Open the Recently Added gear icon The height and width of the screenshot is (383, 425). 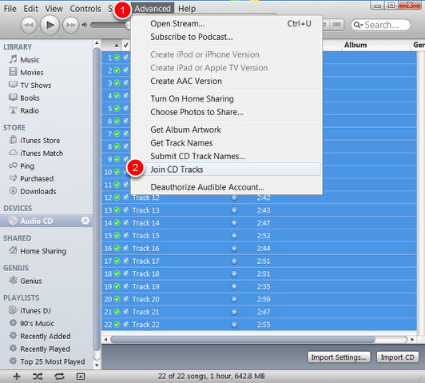tap(13, 336)
